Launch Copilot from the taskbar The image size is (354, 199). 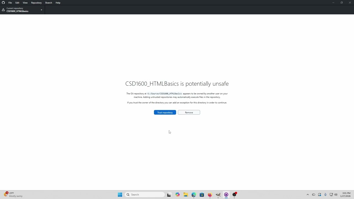tap(177, 195)
